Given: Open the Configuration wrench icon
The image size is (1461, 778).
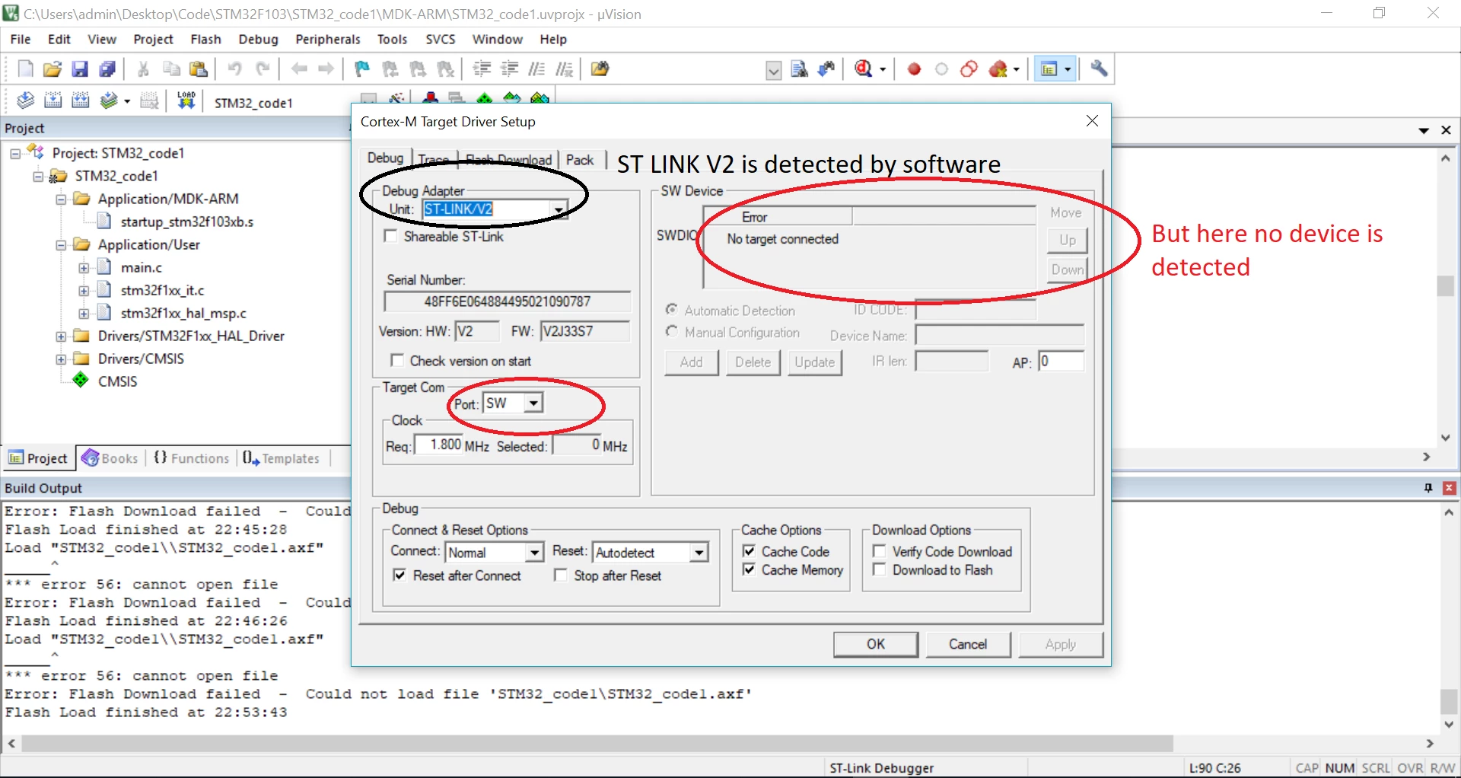Looking at the screenshot, I should [x=1099, y=69].
